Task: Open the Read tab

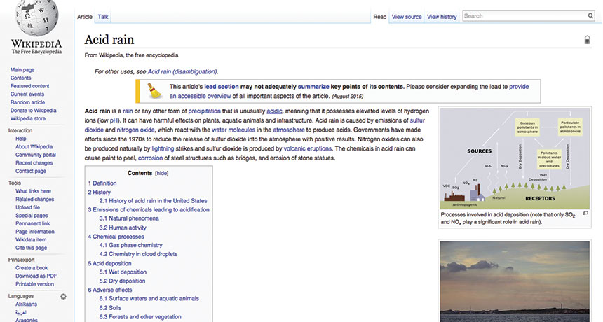Action: coord(379,17)
